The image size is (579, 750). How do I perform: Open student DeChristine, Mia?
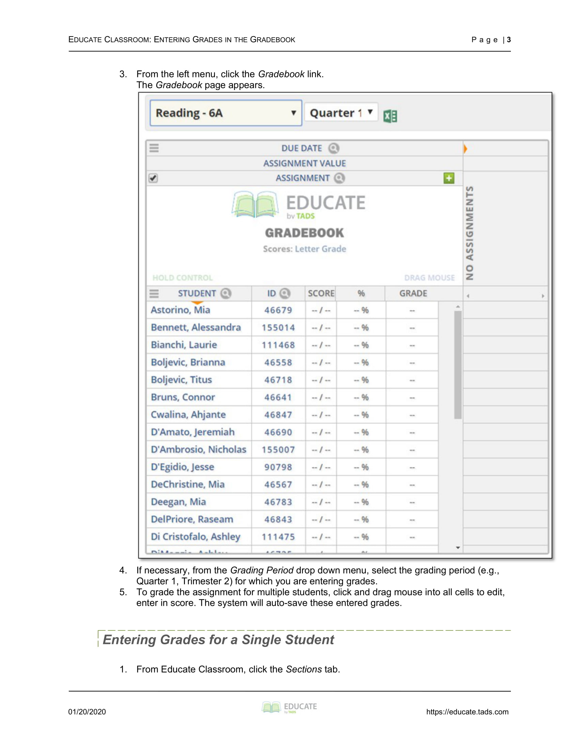(188, 484)
